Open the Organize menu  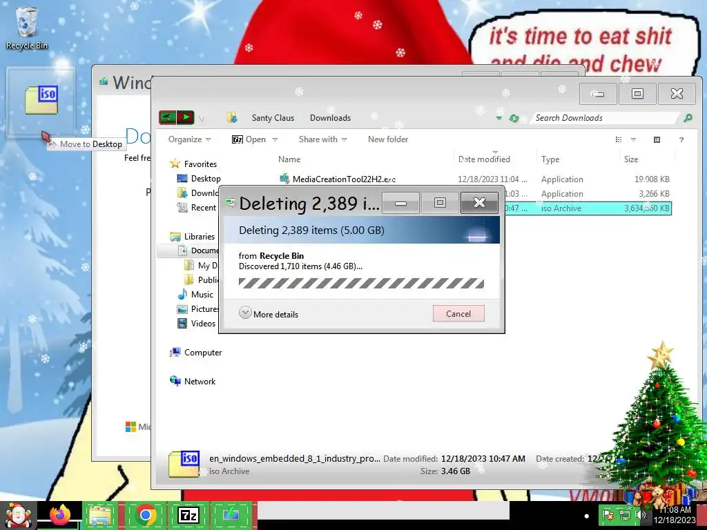tap(189, 139)
